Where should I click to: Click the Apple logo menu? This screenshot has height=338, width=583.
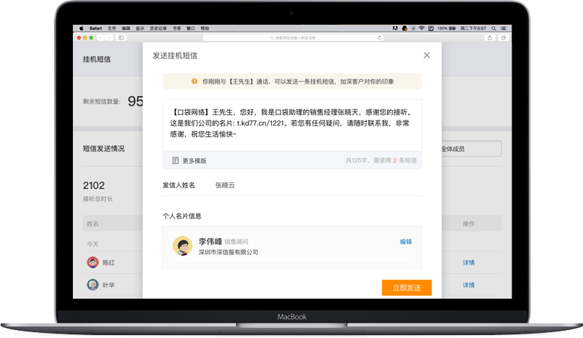(80, 28)
